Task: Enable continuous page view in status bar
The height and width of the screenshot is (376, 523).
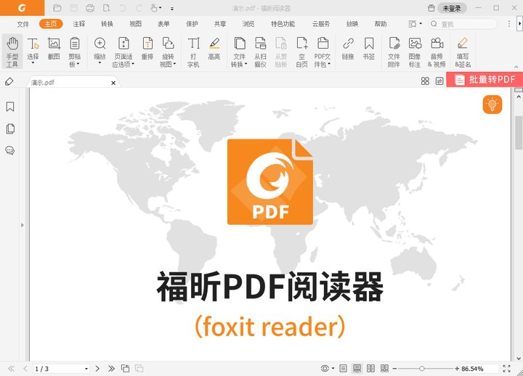Action: (x=356, y=369)
